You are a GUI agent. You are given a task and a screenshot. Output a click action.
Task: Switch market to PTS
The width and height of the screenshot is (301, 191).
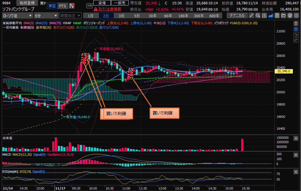pos(62,6)
